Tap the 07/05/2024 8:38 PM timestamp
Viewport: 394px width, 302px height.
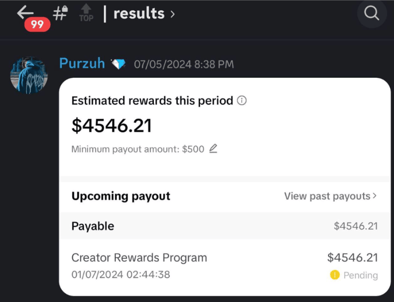(x=184, y=64)
